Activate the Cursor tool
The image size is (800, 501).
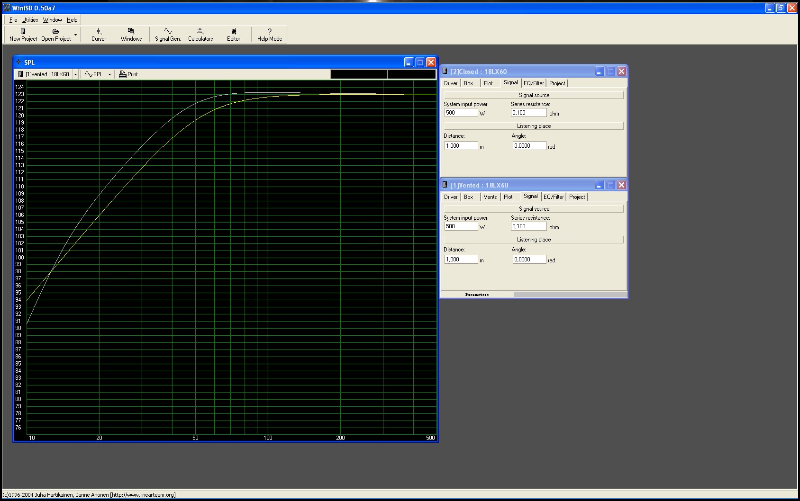pos(99,35)
